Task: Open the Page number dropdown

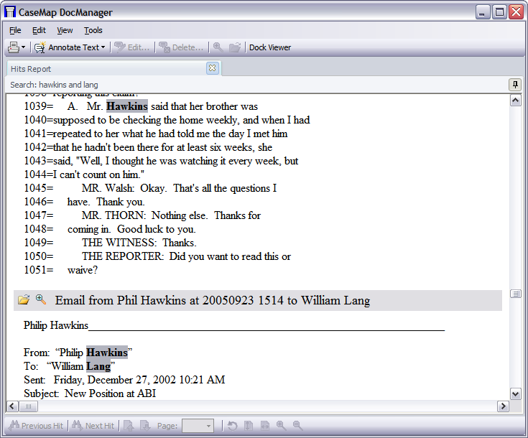Action: click(x=208, y=426)
